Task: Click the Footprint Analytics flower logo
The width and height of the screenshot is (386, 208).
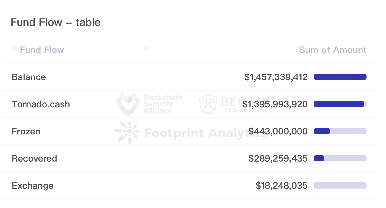Action: [126, 132]
